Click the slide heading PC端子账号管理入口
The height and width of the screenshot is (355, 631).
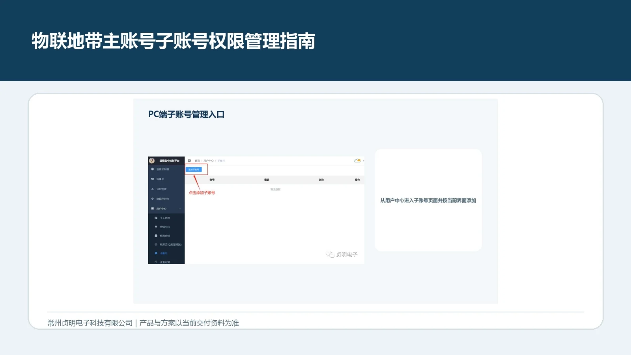(x=186, y=114)
